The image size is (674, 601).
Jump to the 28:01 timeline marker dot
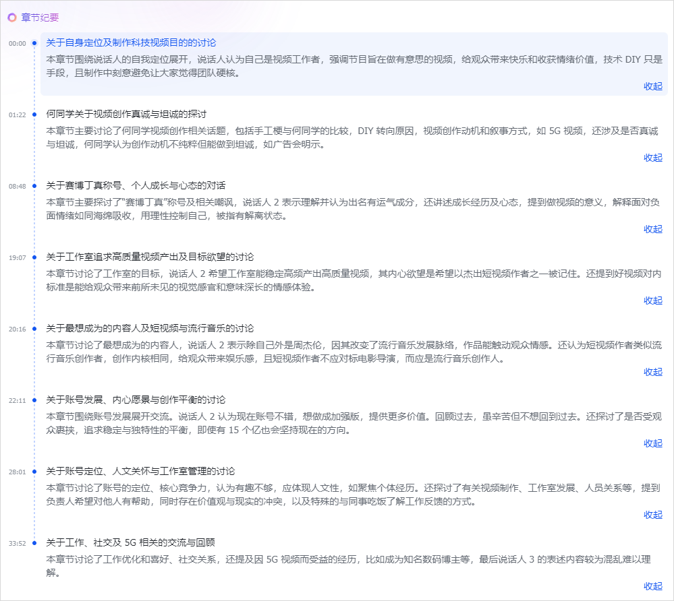pyautogui.click(x=35, y=472)
